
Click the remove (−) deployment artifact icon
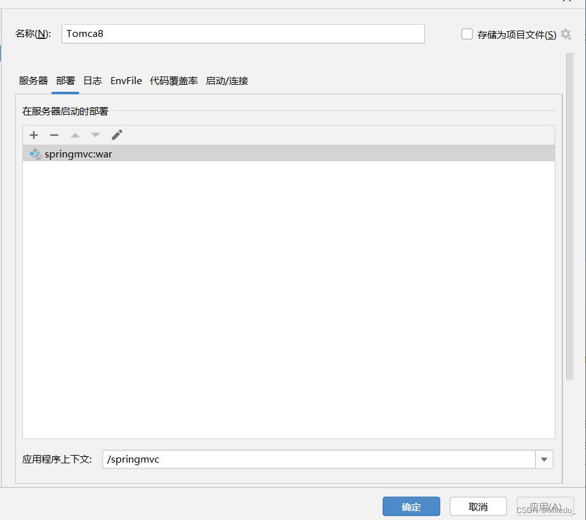point(54,135)
